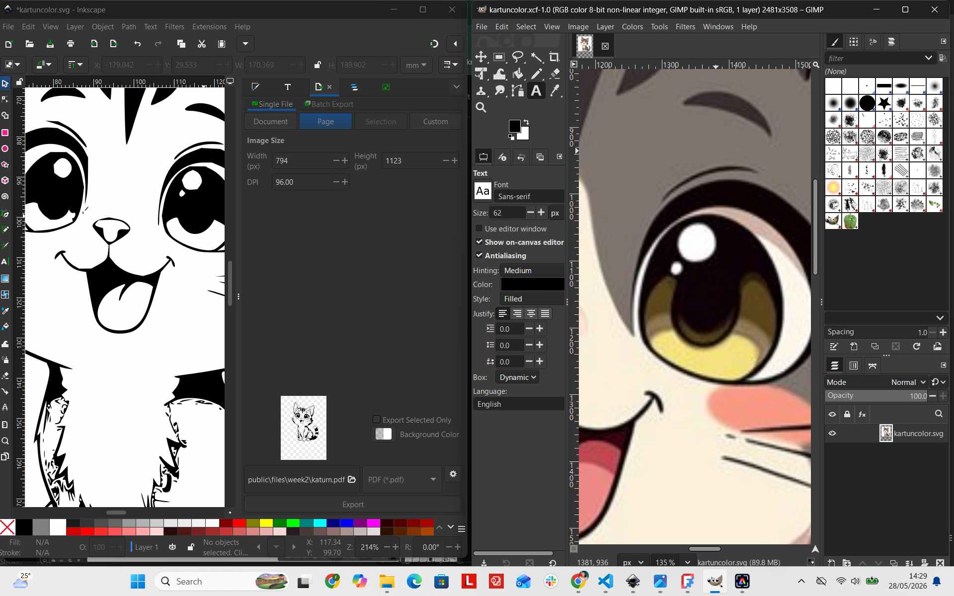Toggle Antialiasing checkbox
Image resolution: width=954 pixels, height=596 pixels.
pos(479,255)
